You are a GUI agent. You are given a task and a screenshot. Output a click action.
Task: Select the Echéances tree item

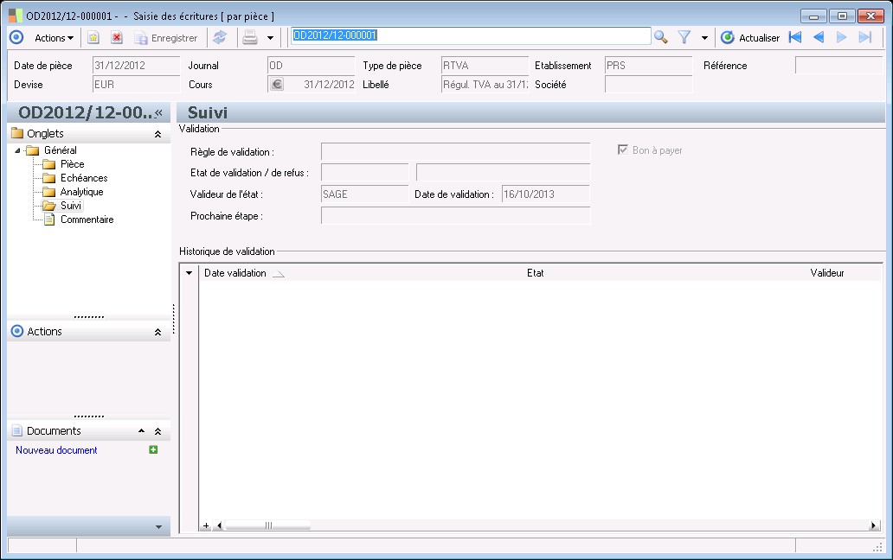pyautogui.click(x=83, y=178)
